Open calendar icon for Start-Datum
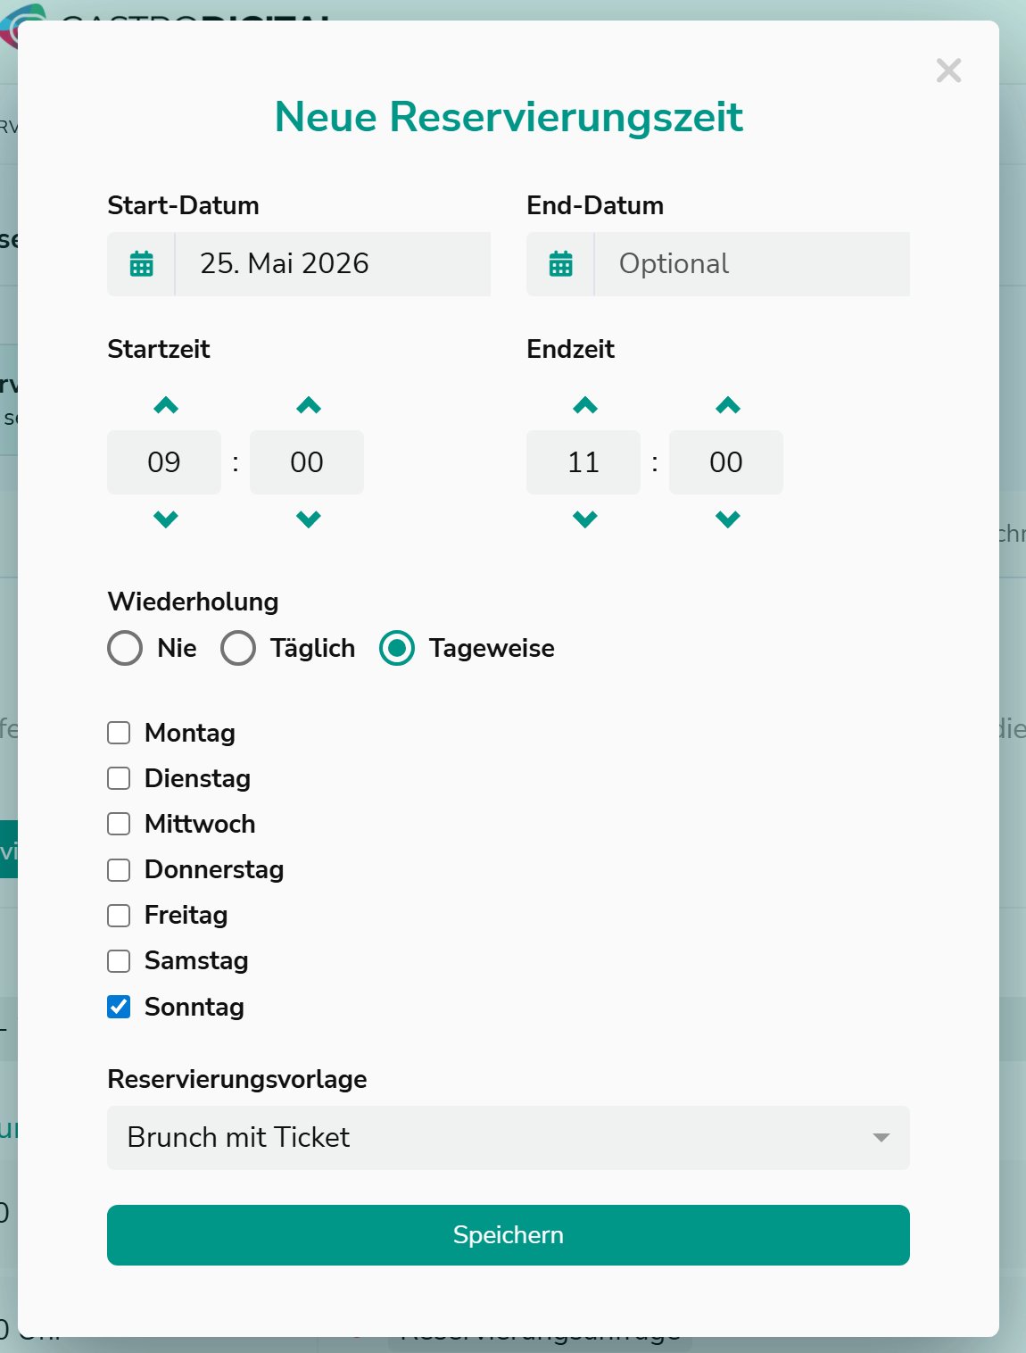This screenshot has height=1353, width=1026. click(142, 264)
